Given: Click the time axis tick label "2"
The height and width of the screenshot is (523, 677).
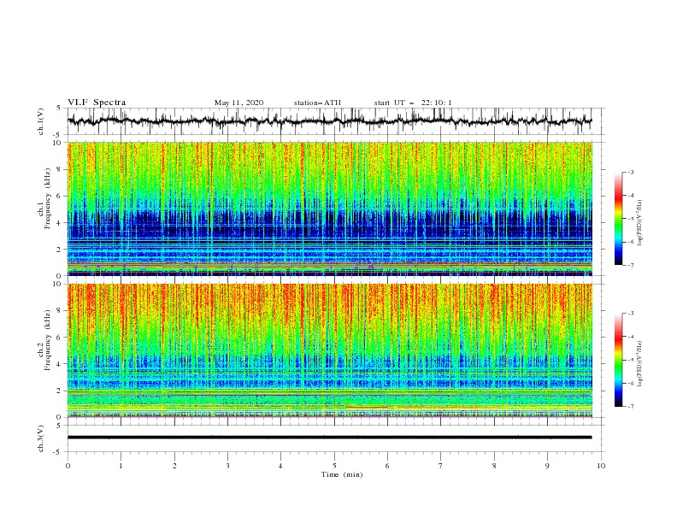Looking at the screenshot, I should point(174,466).
